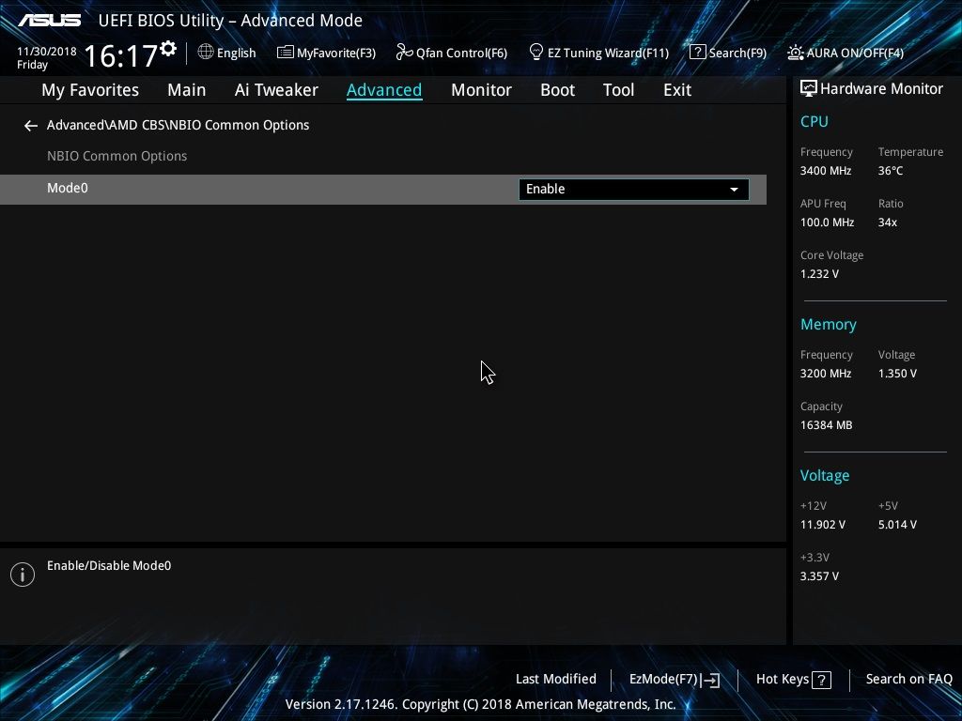Switch to My Favorites tab
Screen dimensions: 962x721
[90, 90]
